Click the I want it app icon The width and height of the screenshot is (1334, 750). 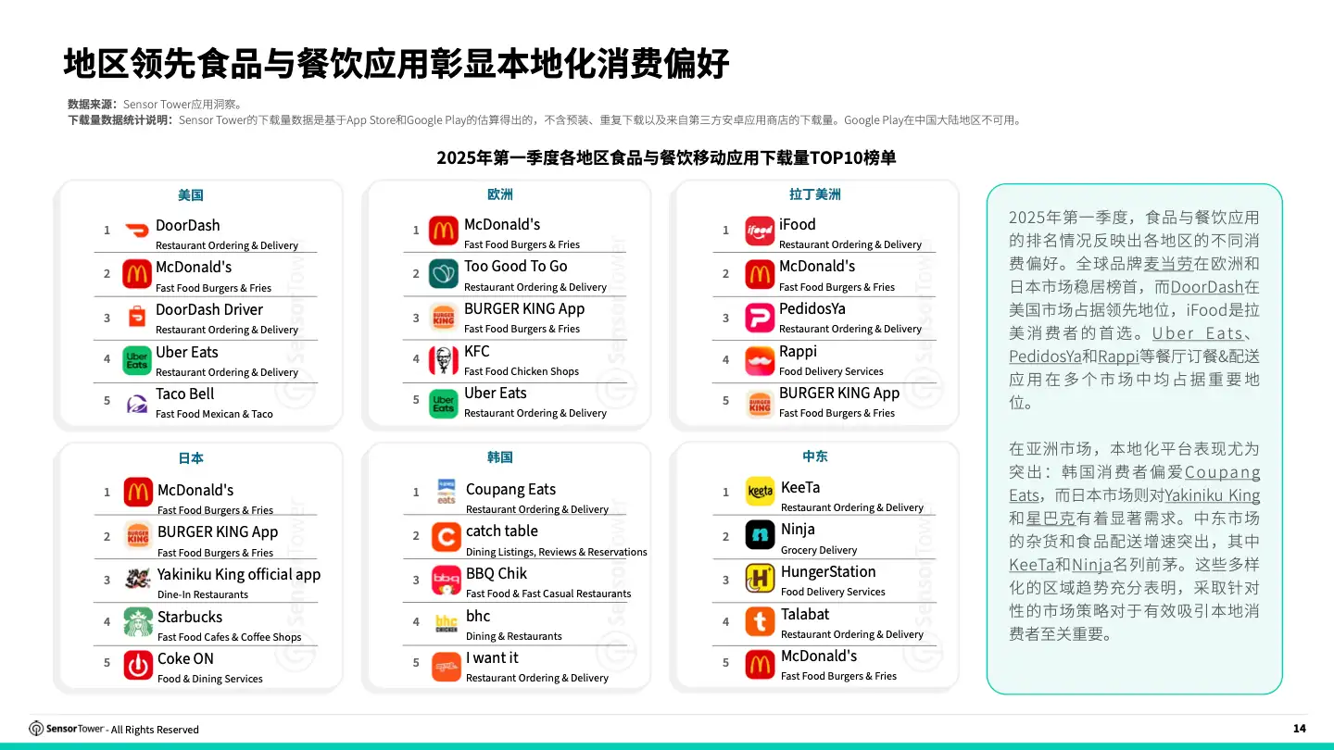pos(447,665)
